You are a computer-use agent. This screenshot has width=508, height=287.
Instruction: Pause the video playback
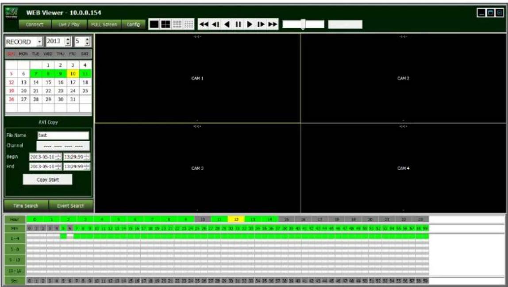(x=238, y=24)
